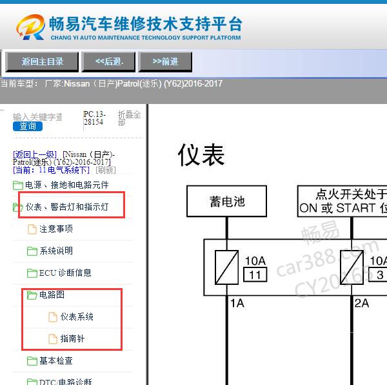The width and height of the screenshot is (387, 385).
Task: Focus the 输入关键字 search field
Action: click(37, 117)
